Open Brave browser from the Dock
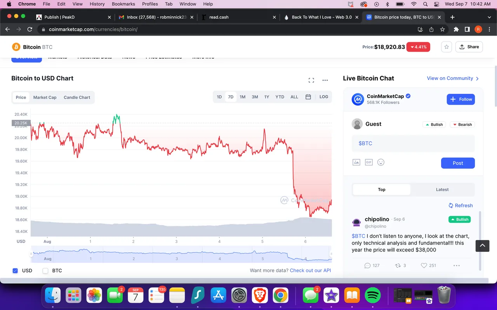This screenshot has height=310, width=497. (x=260, y=296)
